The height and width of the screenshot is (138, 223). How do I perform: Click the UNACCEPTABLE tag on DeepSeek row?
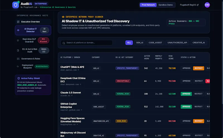[x=123, y=81]
